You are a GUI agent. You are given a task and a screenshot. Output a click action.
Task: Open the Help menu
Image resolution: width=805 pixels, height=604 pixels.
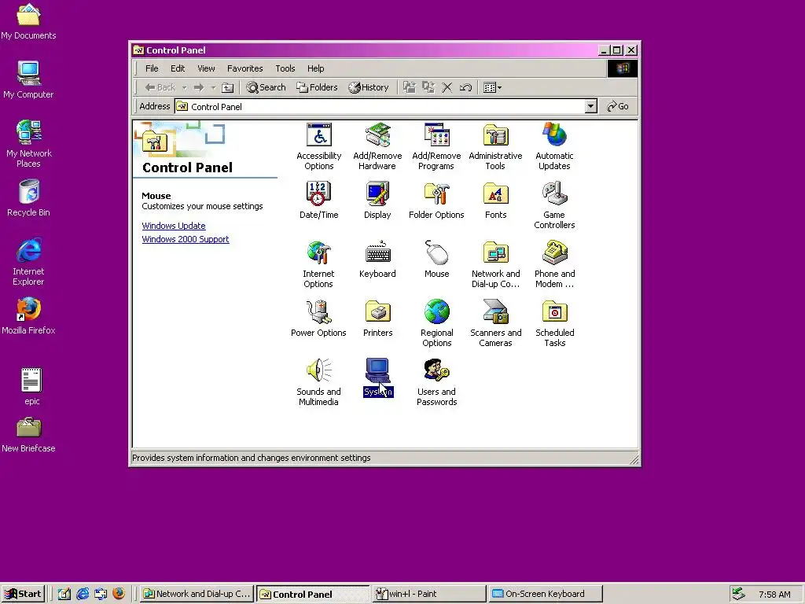(316, 68)
